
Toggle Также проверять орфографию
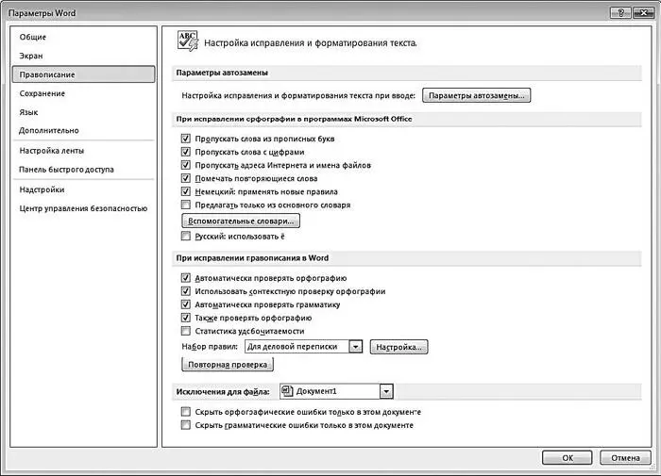tap(185, 318)
